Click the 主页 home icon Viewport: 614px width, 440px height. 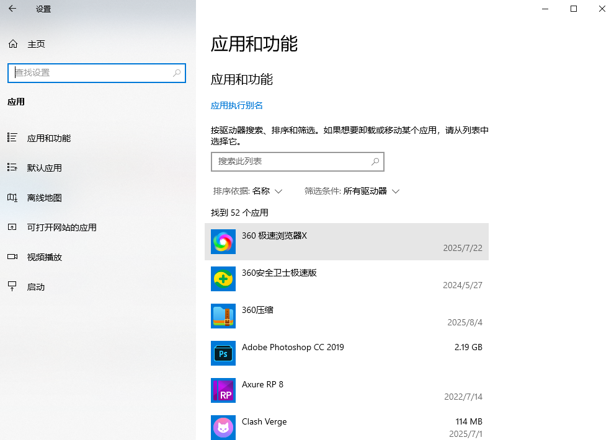tap(12, 43)
